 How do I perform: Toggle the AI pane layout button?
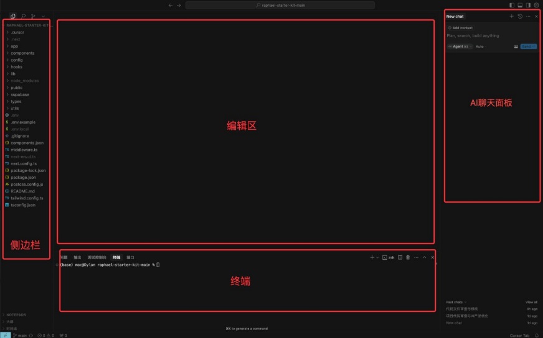tap(528, 5)
